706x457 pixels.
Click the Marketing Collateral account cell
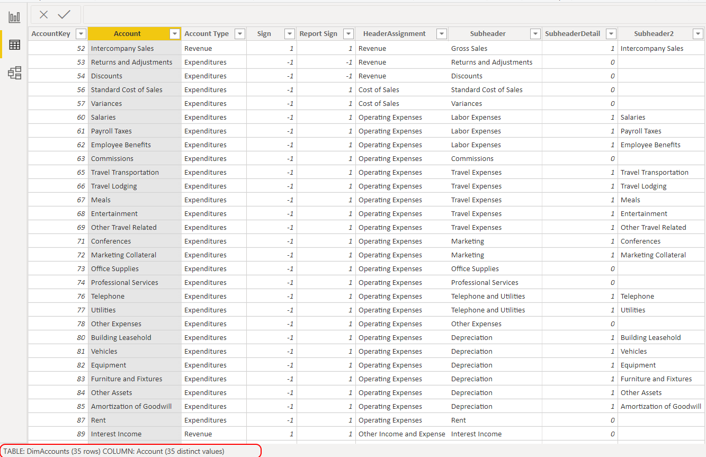point(135,255)
